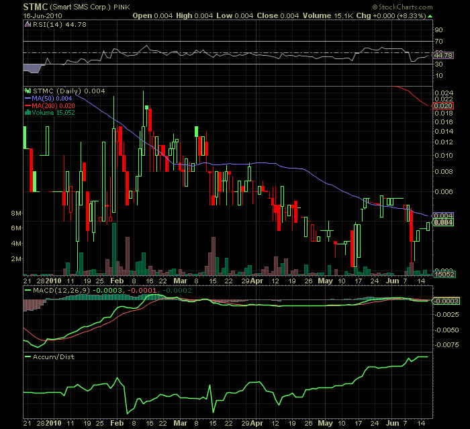Image resolution: width=470 pixels, height=429 pixels.
Task: Click the Volume 15,052 legend text
Action: click(53, 113)
